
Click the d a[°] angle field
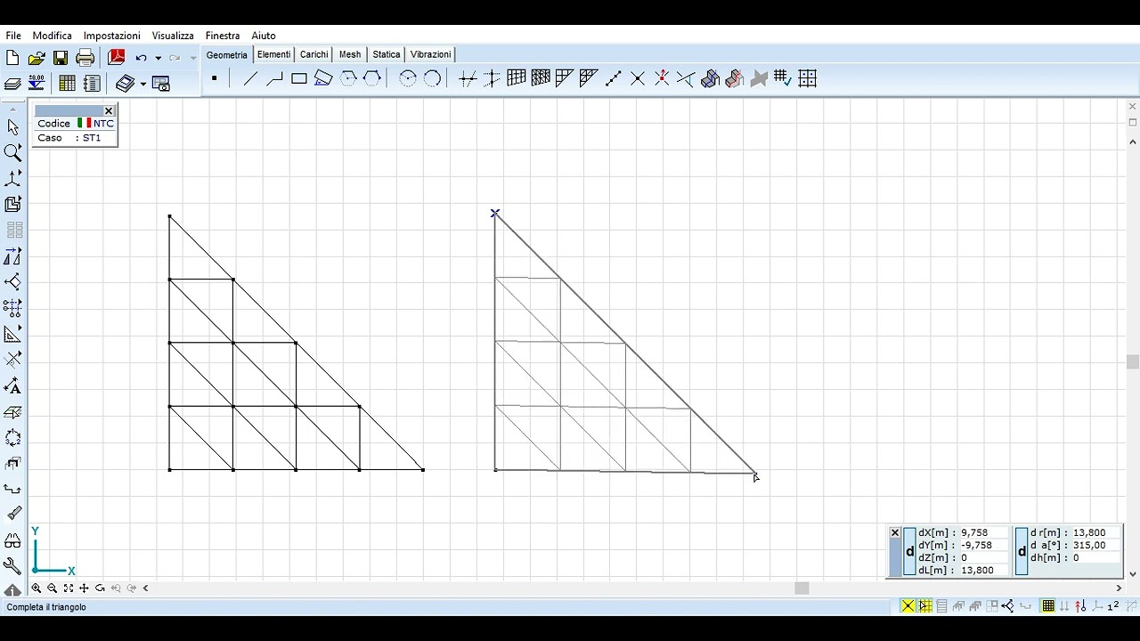click(x=1096, y=545)
